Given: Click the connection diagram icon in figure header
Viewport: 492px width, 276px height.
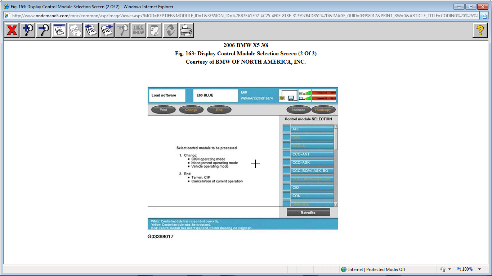Looking at the screenshot, I should tap(288, 96).
